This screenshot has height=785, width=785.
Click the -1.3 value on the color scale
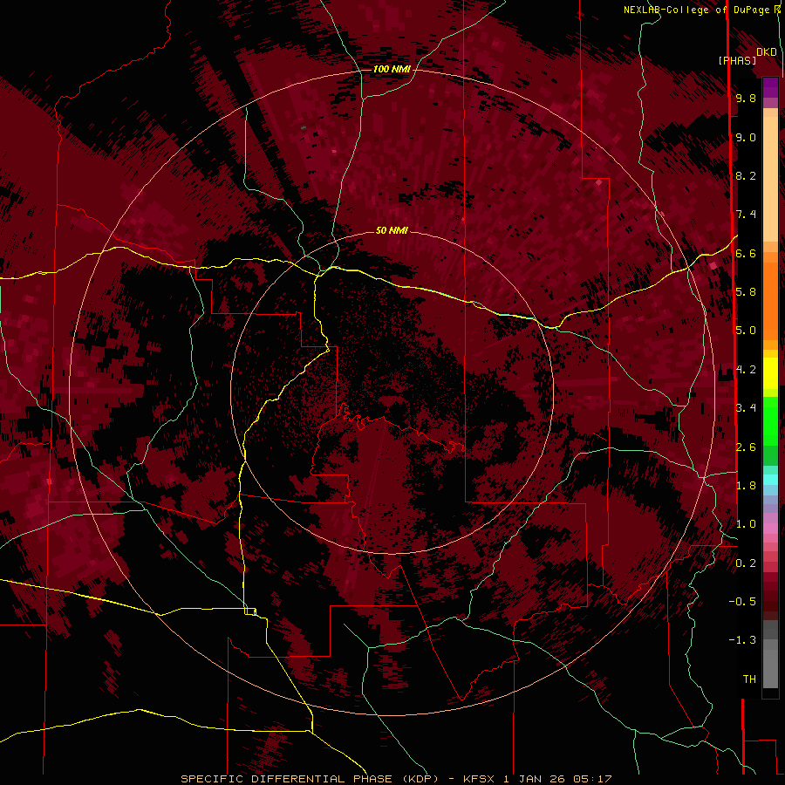pos(742,640)
